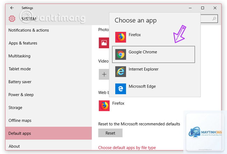Select Internet Explorer label in list
Viewport: 227px width, 154px height.
coord(144,69)
